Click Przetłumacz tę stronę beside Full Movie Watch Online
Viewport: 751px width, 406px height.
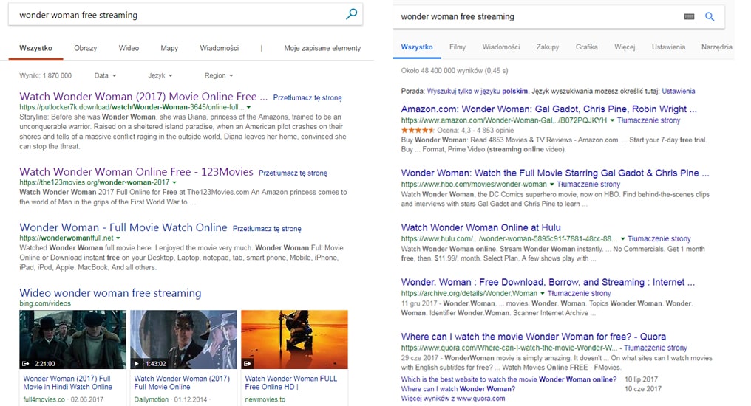pyautogui.click(x=267, y=229)
